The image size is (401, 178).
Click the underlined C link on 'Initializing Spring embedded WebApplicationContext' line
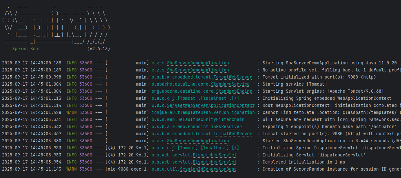[174, 98]
